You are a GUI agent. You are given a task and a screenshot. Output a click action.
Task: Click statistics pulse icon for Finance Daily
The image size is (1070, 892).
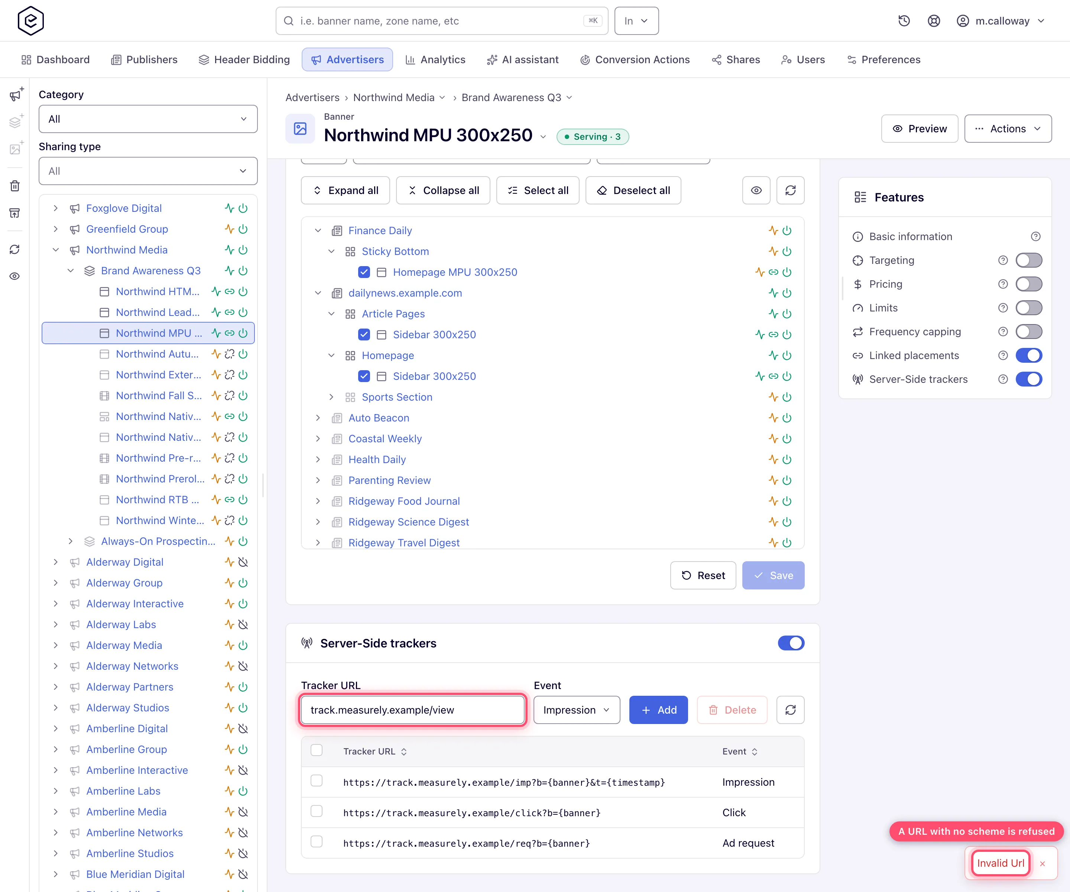[774, 230]
